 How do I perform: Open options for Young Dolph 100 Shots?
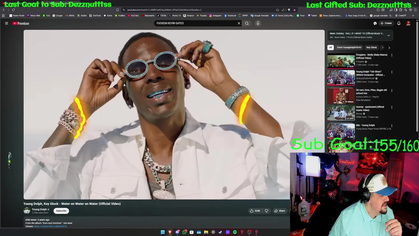pos(392,72)
